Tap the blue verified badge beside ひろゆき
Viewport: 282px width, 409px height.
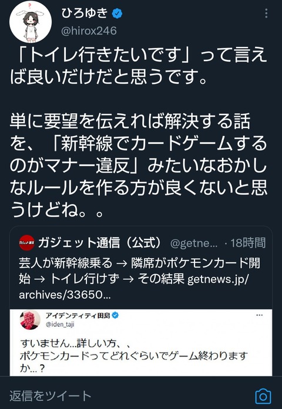(117, 13)
